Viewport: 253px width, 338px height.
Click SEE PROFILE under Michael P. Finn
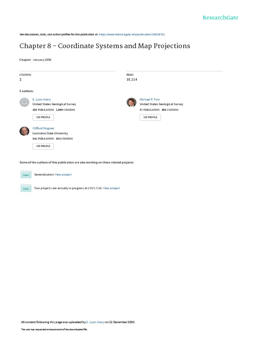point(150,117)
